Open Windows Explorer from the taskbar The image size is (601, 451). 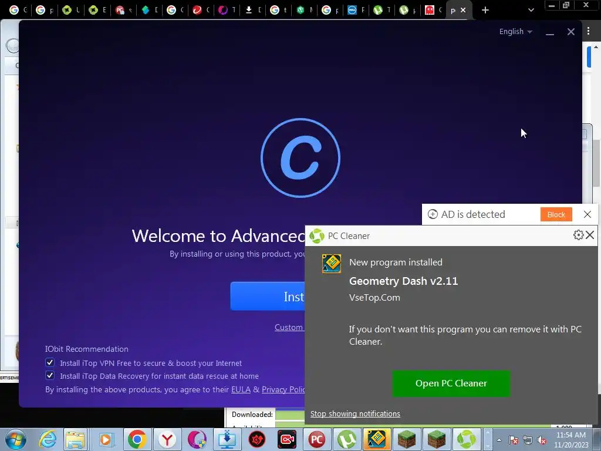pos(75,439)
